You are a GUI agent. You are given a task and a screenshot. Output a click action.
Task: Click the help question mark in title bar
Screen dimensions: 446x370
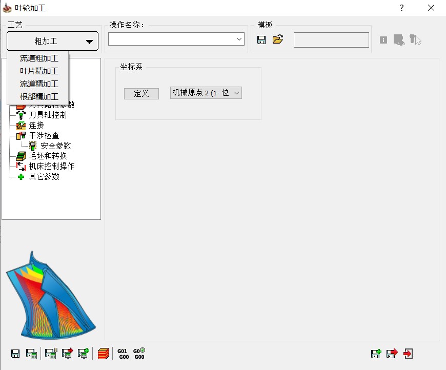[402, 8]
